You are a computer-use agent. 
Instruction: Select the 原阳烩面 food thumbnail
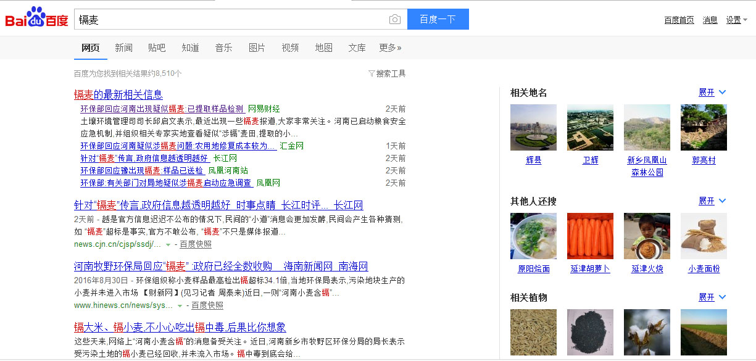(533, 236)
